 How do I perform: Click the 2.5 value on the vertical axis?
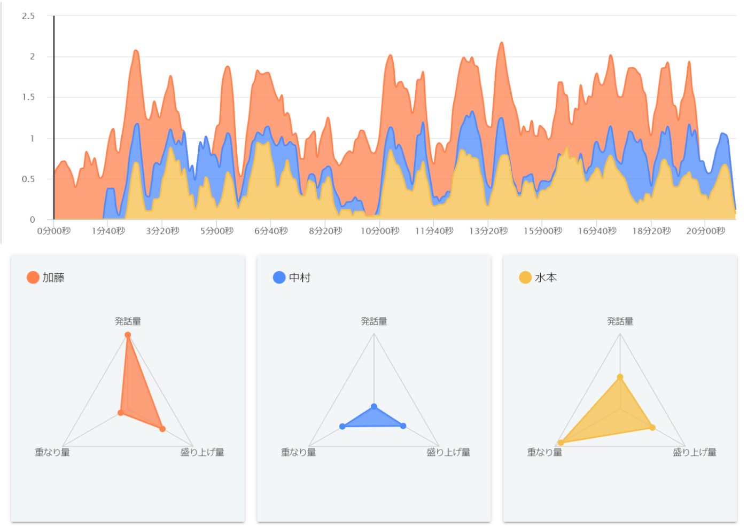pyautogui.click(x=28, y=16)
